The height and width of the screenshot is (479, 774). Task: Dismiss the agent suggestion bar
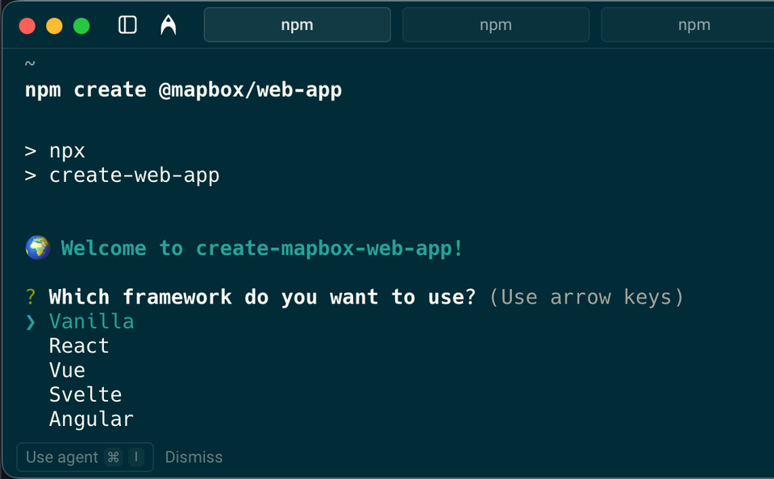[x=193, y=457]
